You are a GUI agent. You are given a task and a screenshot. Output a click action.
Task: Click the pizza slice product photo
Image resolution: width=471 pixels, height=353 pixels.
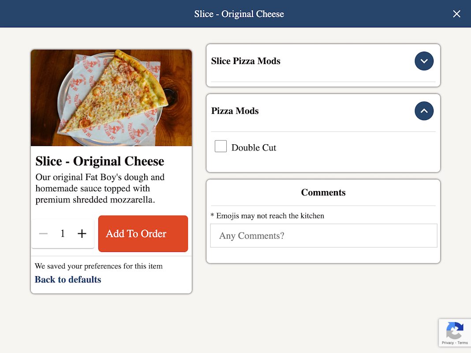(111, 98)
